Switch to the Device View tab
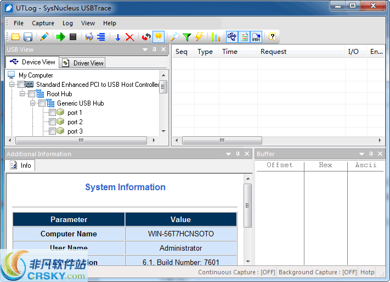 pyautogui.click(x=32, y=62)
